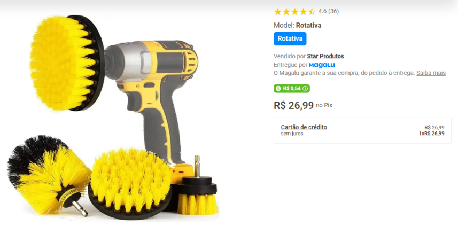The image size is (458, 234).
Task: Click the question mark icon in cashback badge
Action: tap(305, 89)
